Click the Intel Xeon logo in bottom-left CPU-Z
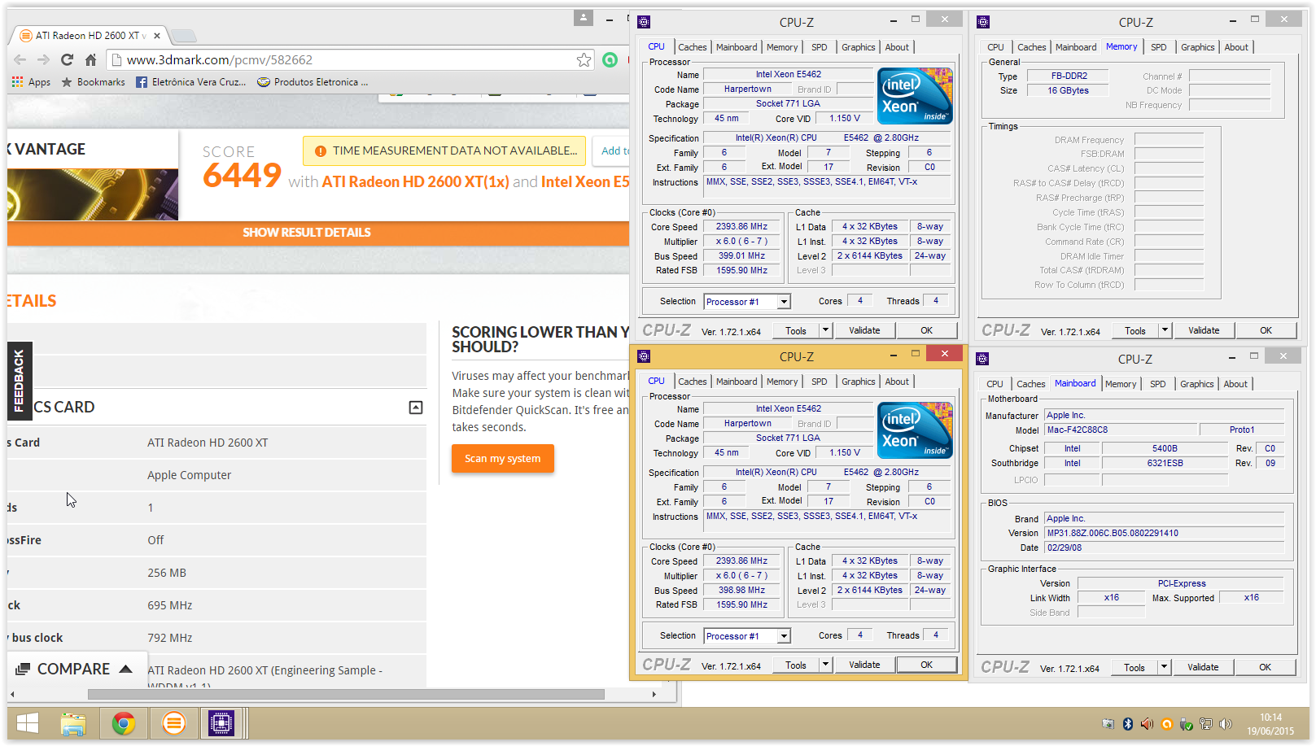Image resolution: width=1316 pixels, height=746 pixels. (915, 430)
